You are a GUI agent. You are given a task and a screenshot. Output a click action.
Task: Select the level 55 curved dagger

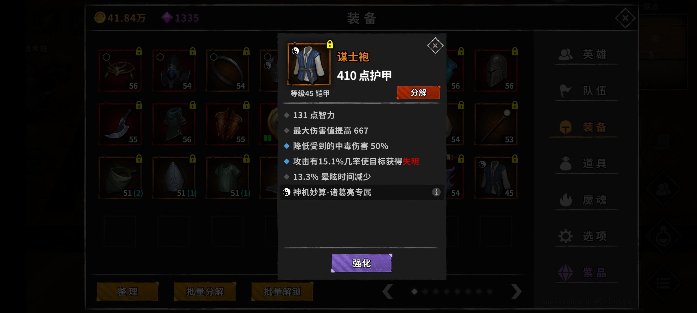tap(120, 124)
